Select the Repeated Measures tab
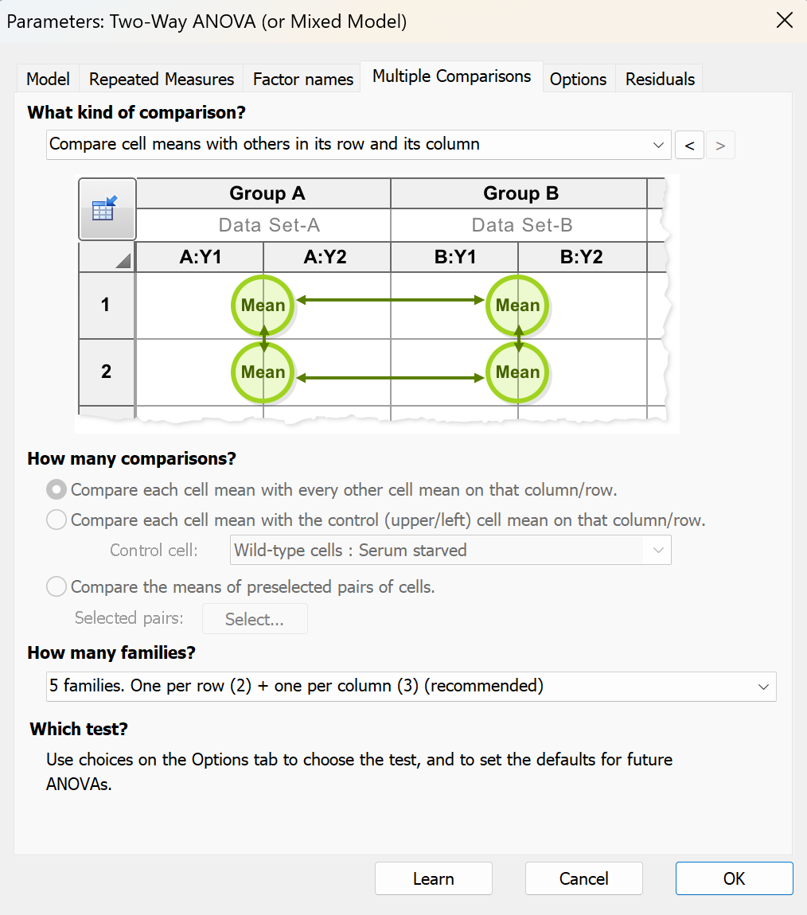 point(161,78)
